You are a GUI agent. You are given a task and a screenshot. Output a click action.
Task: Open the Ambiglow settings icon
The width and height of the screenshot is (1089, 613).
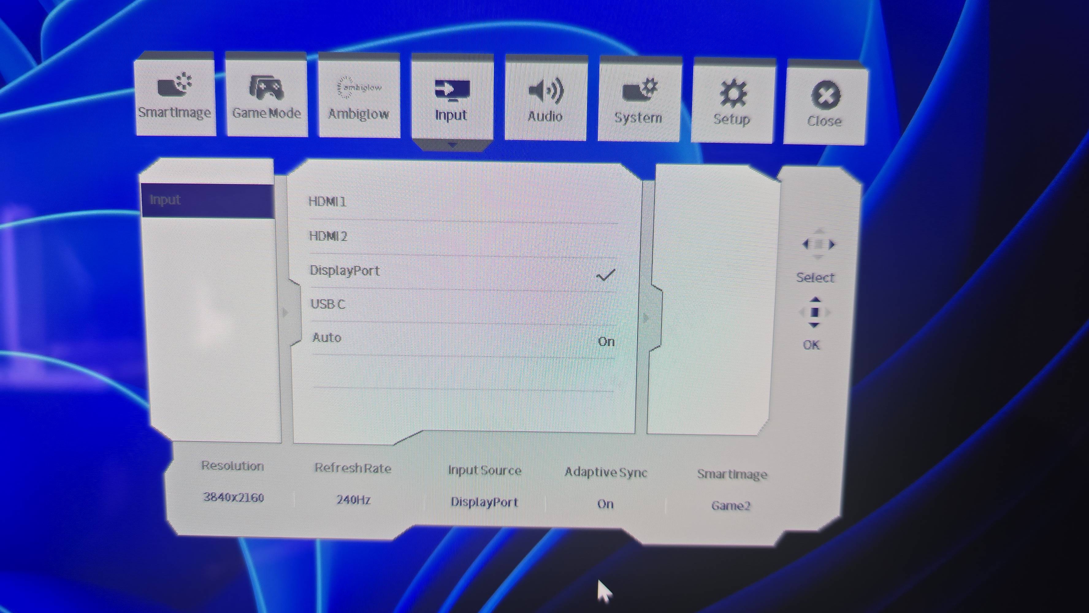358,88
